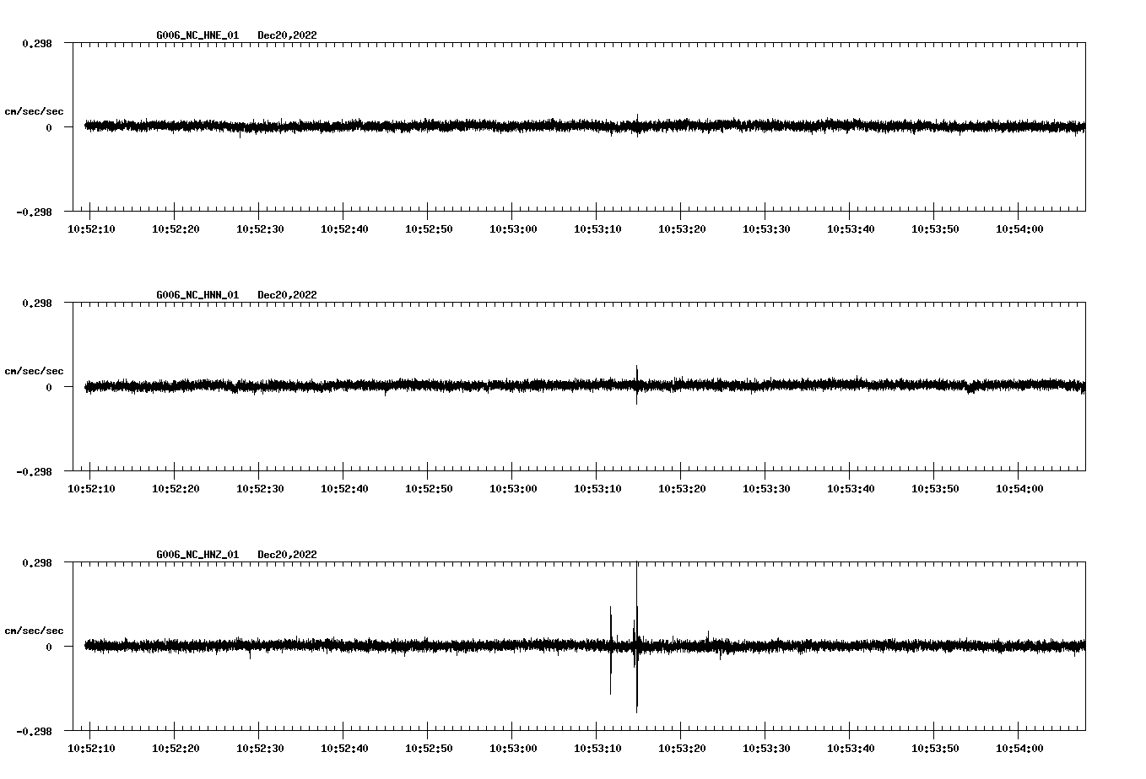Click the cm/sec/sec unit of HNE plot
The height and width of the screenshot is (779, 1146).
tap(35, 111)
